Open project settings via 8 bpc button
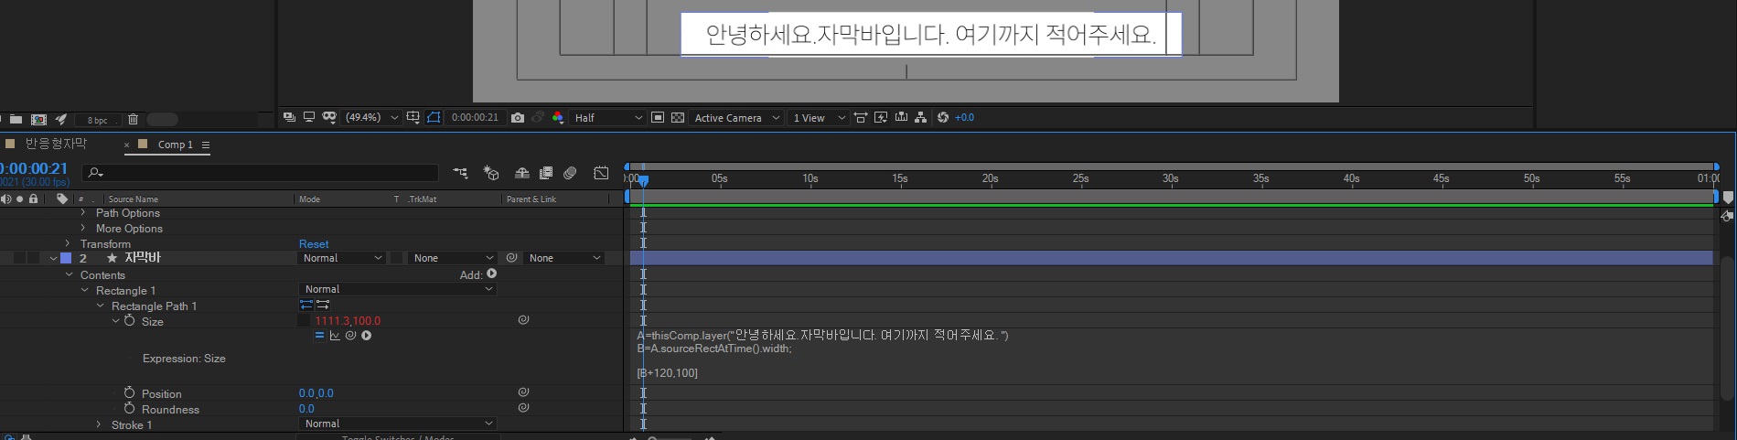This screenshot has height=440, width=1737. [97, 120]
